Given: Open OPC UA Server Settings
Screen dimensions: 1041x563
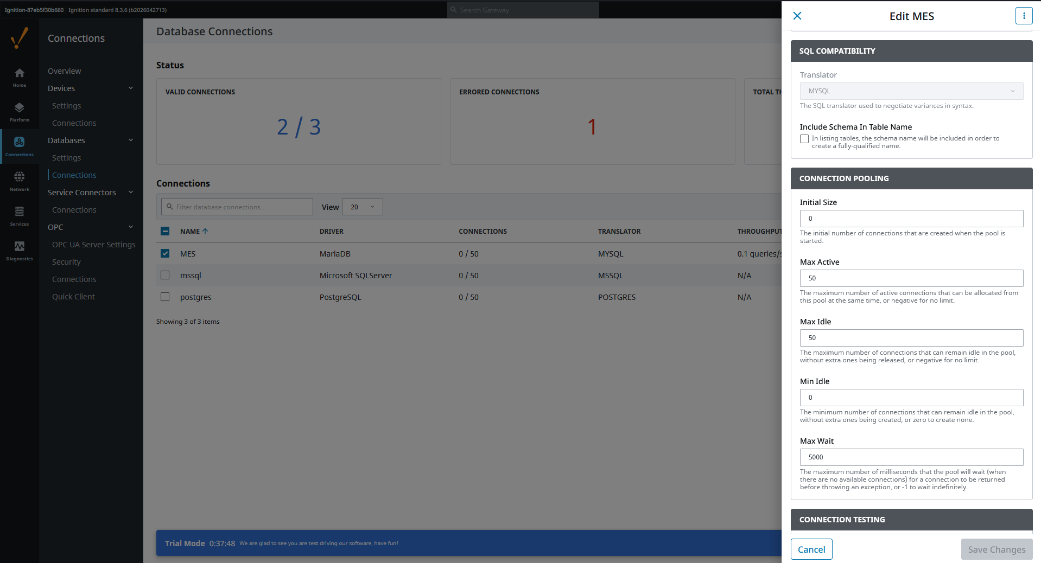Looking at the screenshot, I should click(x=93, y=245).
